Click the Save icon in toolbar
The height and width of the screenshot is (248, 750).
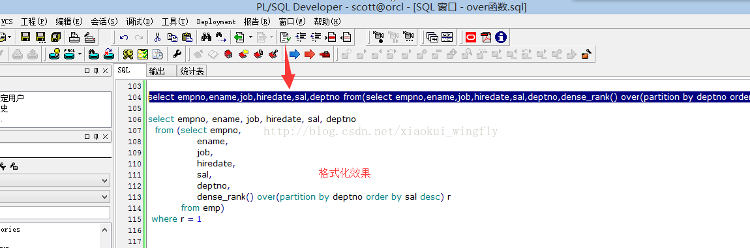click(25, 37)
